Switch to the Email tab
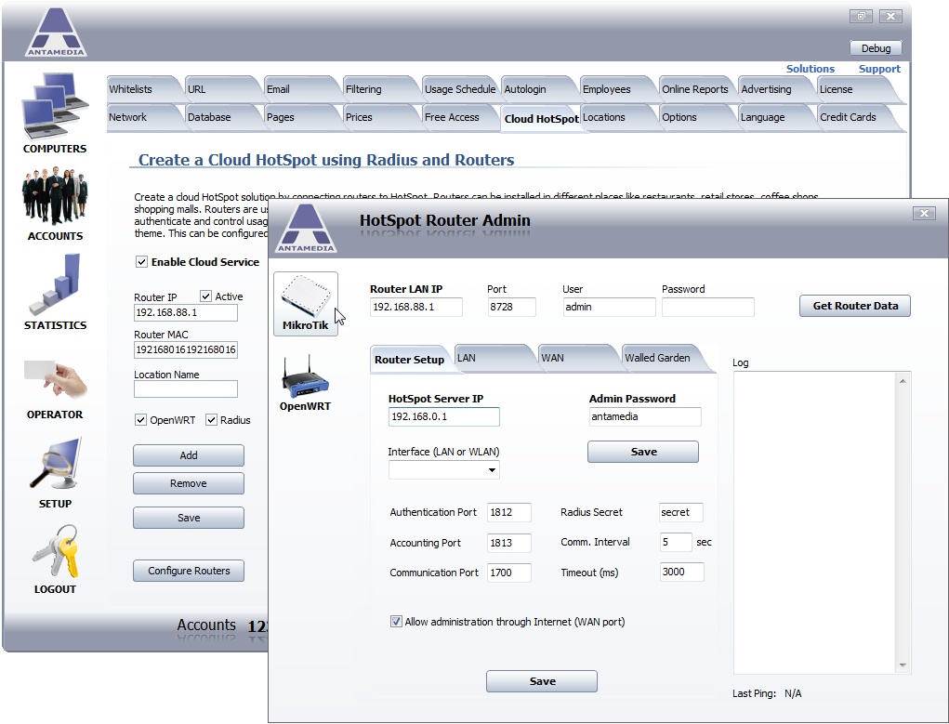The image size is (949, 724). 301,89
